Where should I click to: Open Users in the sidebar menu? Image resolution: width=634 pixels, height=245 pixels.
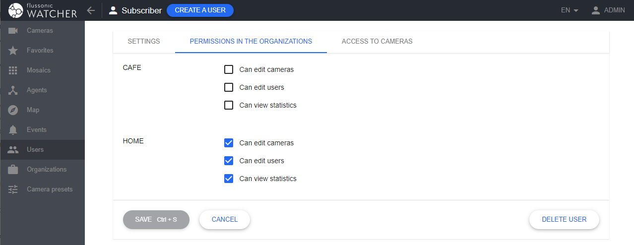tap(42, 150)
